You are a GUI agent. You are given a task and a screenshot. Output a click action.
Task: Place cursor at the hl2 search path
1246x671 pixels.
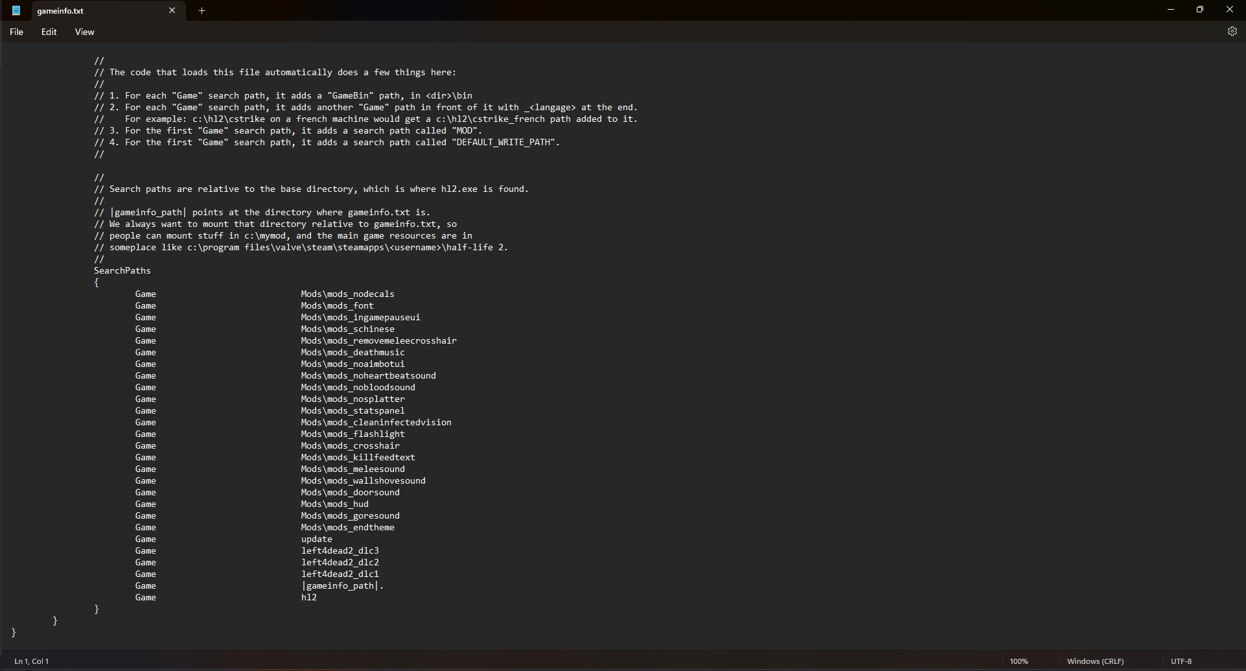coord(309,598)
